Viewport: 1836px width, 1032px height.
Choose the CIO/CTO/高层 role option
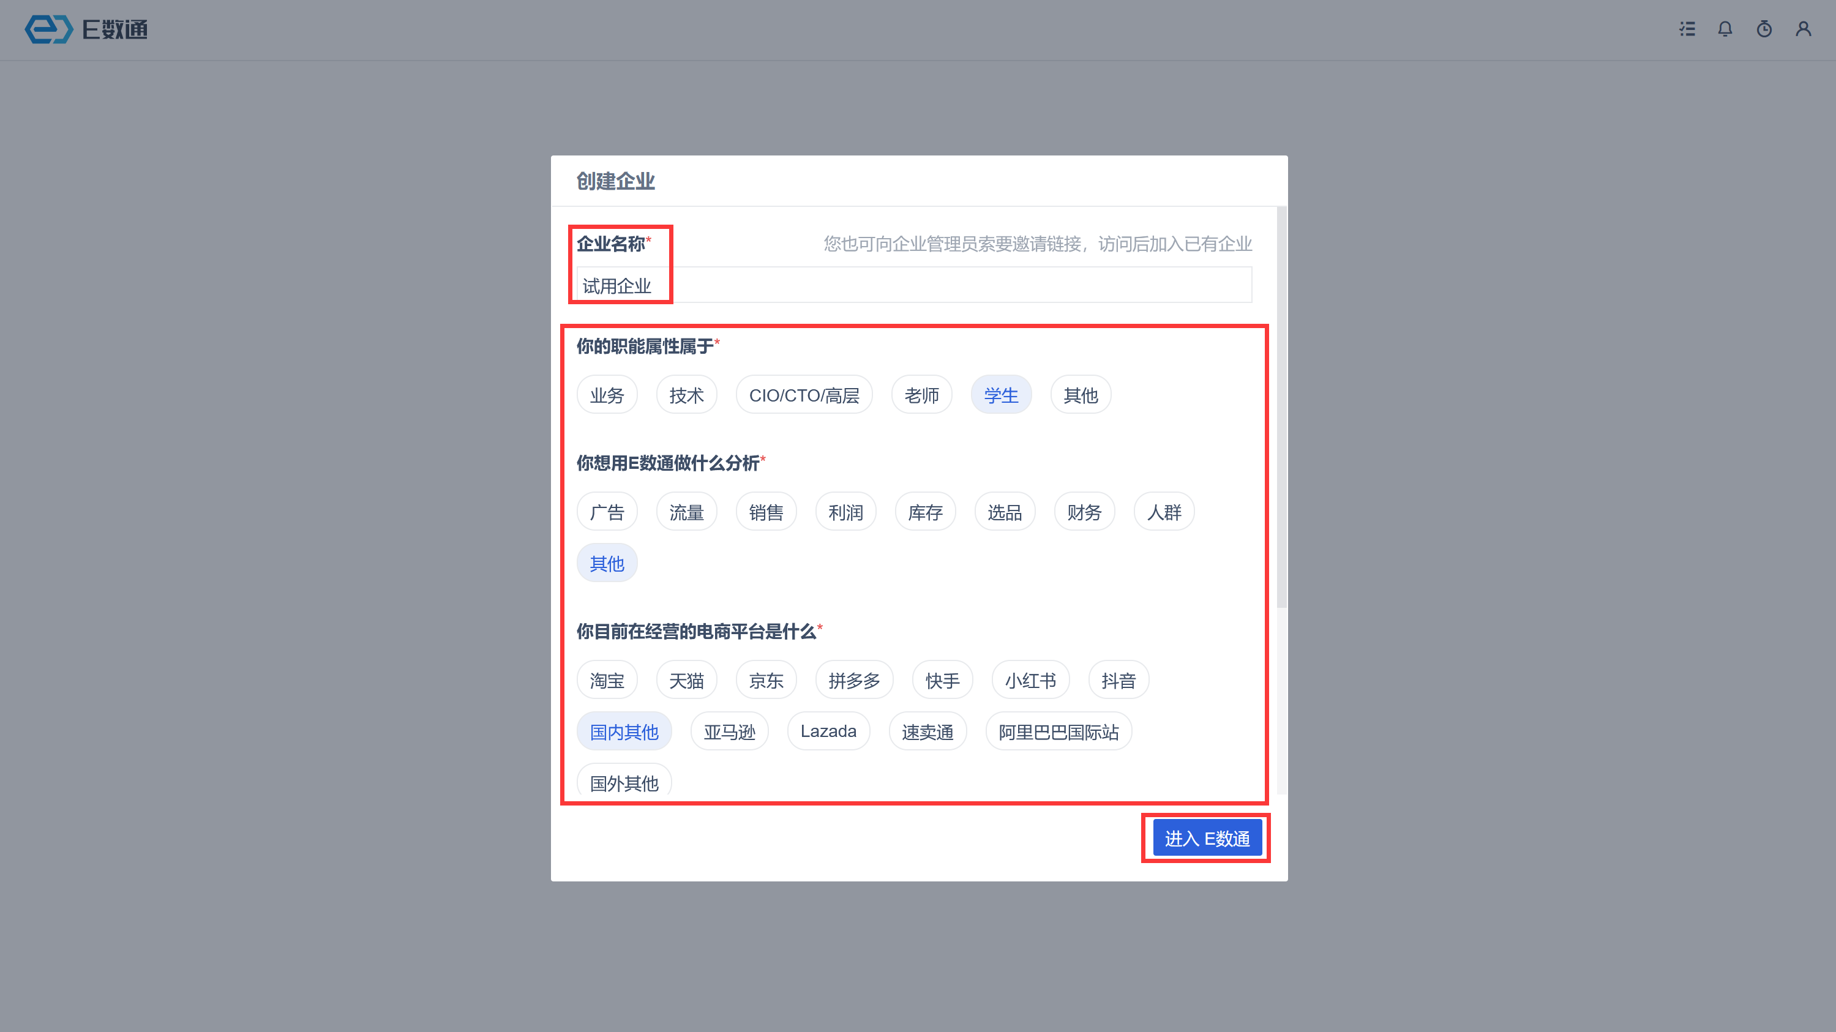[x=804, y=395]
